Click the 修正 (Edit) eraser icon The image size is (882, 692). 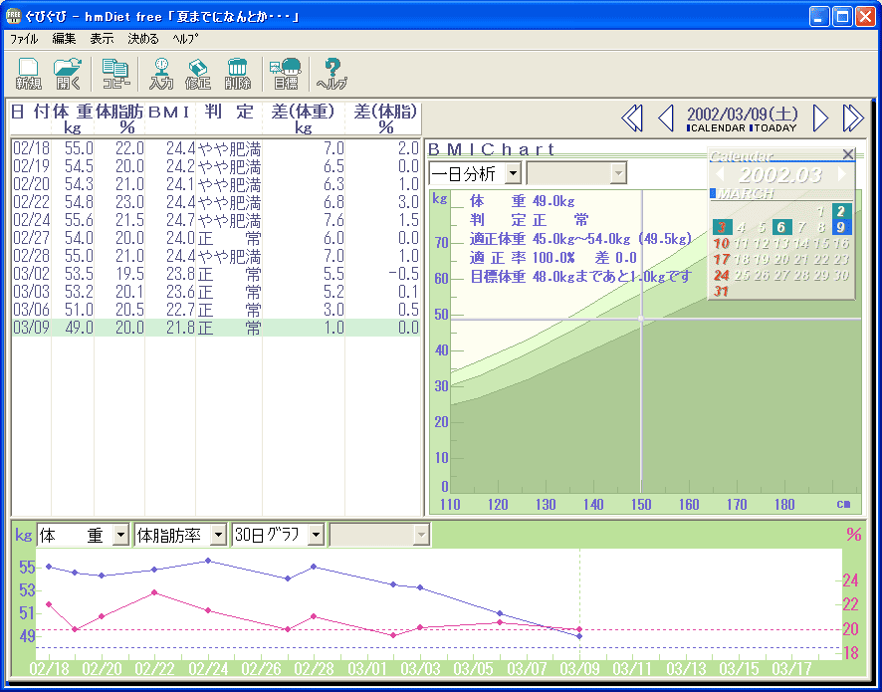[x=199, y=73]
